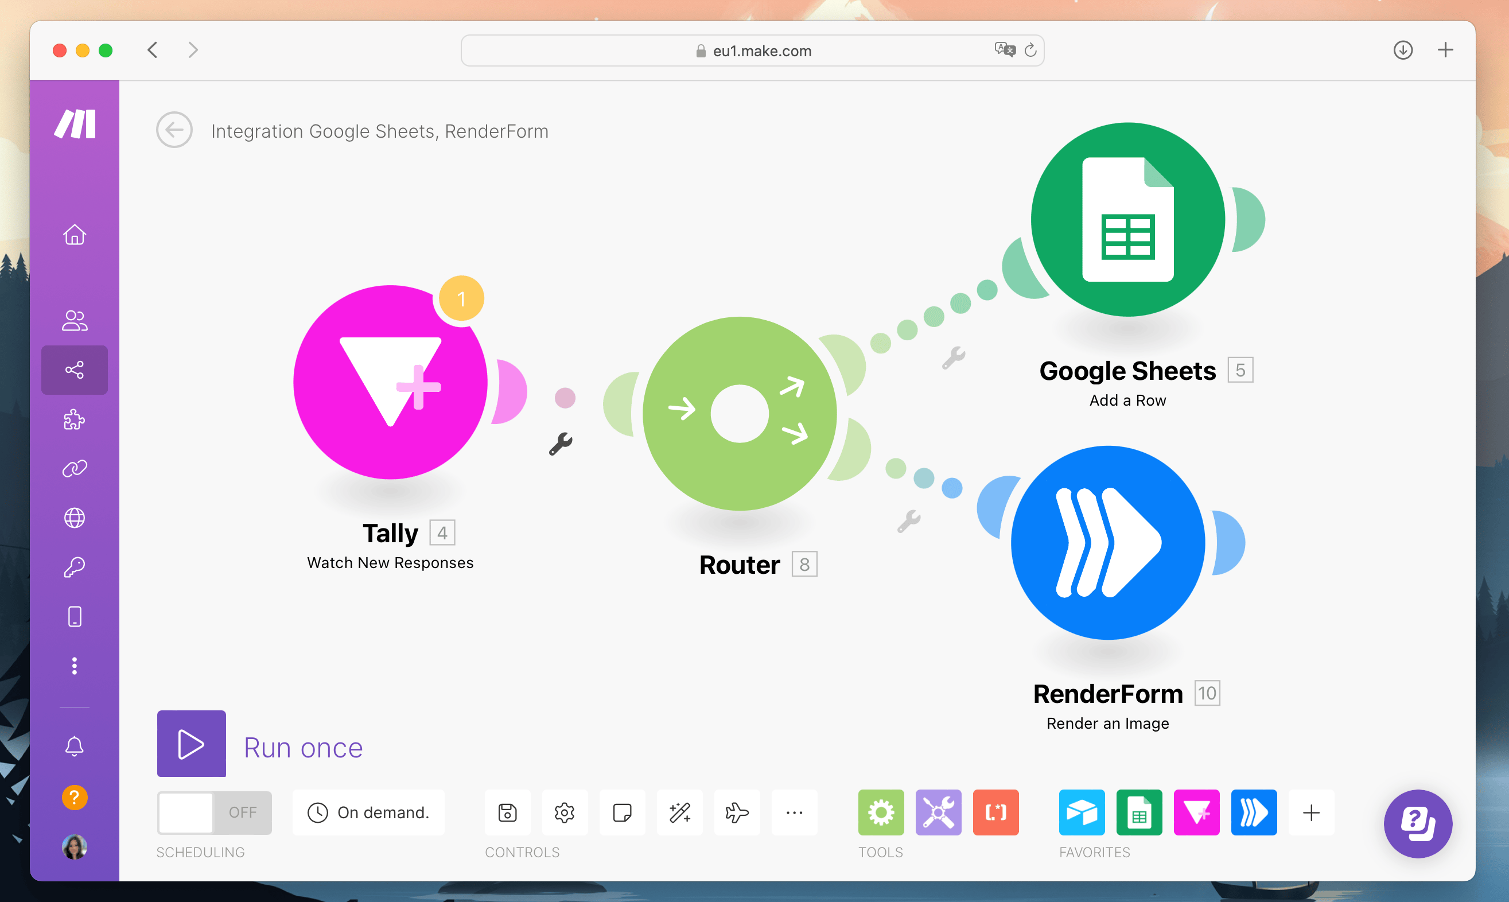The width and height of the screenshot is (1509, 902).
Task: Open notifications bell icon
Action: [75, 746]
